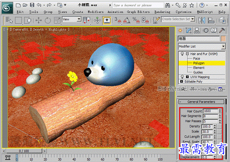Image resolution: width=230 pixels, height=162 pixels.
Task: Toggle Window/Crossing selection icon
Action: tap(28, 20)
